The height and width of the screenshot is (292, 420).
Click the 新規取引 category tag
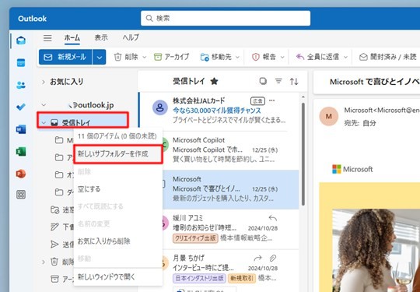242,278
